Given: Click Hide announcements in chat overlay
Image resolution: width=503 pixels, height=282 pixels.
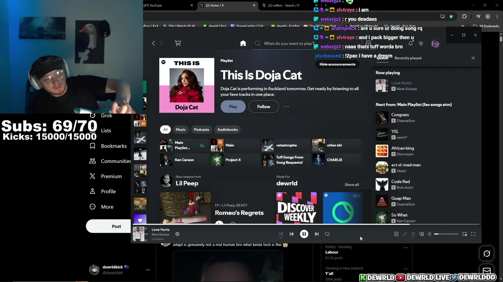Looking at the screenshot, I should tap(337, 64).
